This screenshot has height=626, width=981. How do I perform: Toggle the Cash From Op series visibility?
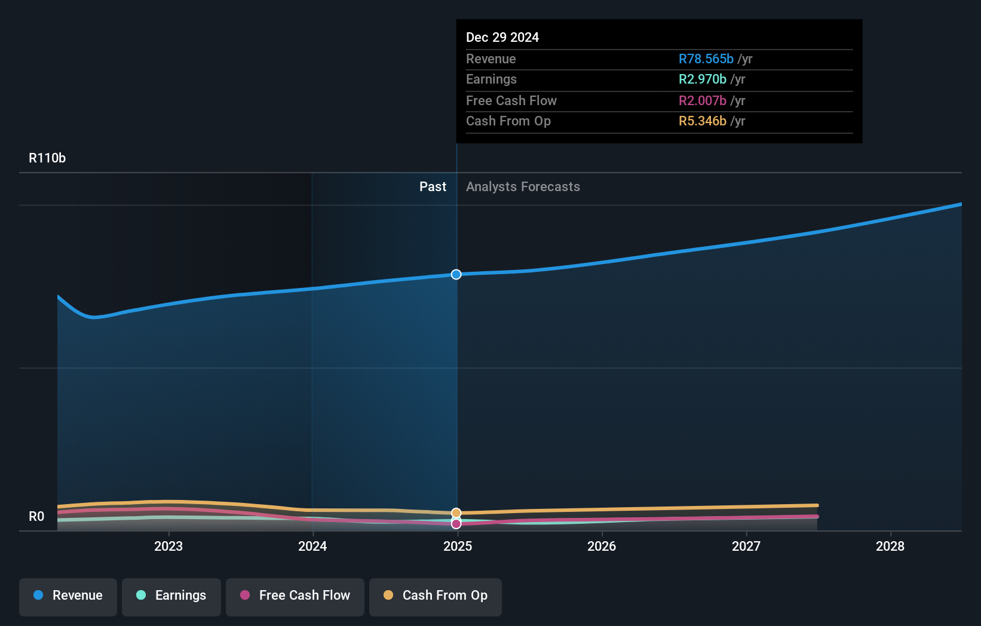pos(435,596)
